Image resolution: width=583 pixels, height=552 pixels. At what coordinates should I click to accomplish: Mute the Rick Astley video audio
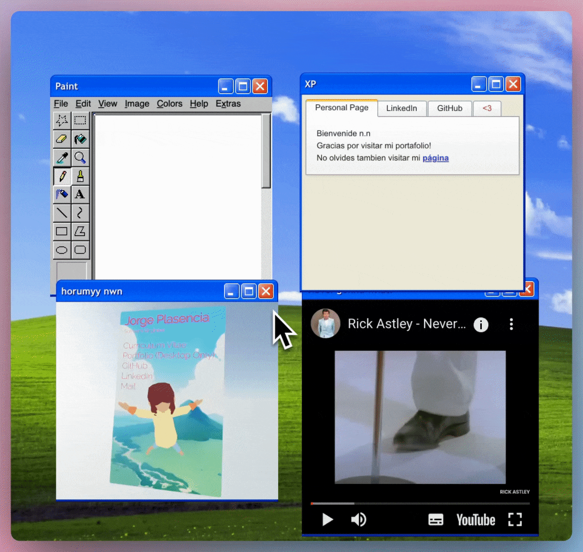pos(358,519)
